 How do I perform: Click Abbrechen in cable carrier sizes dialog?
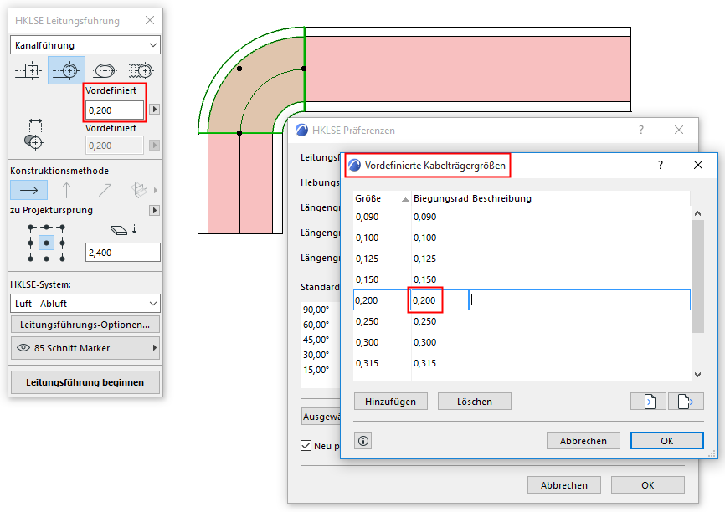(x=583, y=440)
